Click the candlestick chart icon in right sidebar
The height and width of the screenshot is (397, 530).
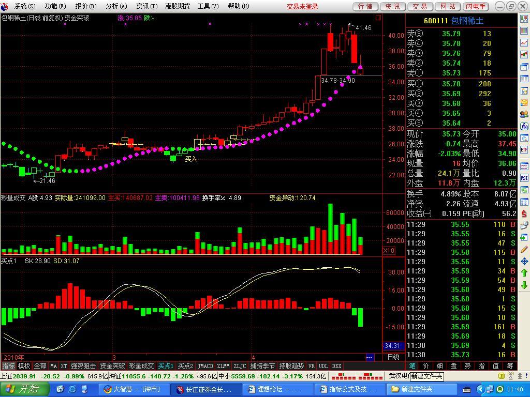tap(524, 54)
